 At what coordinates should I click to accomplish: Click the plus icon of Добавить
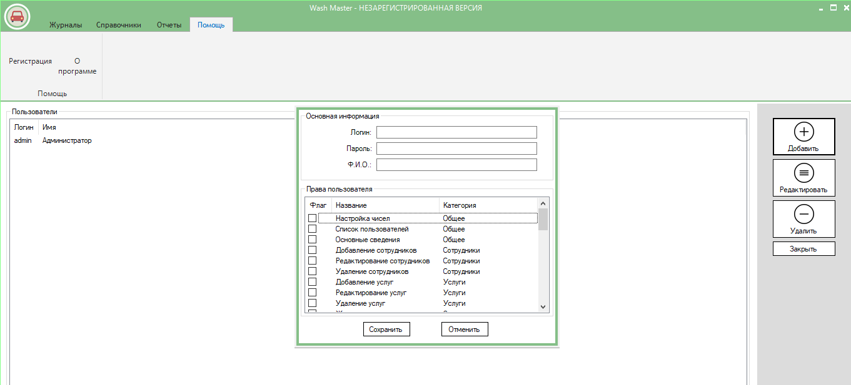tap(804, 132)
